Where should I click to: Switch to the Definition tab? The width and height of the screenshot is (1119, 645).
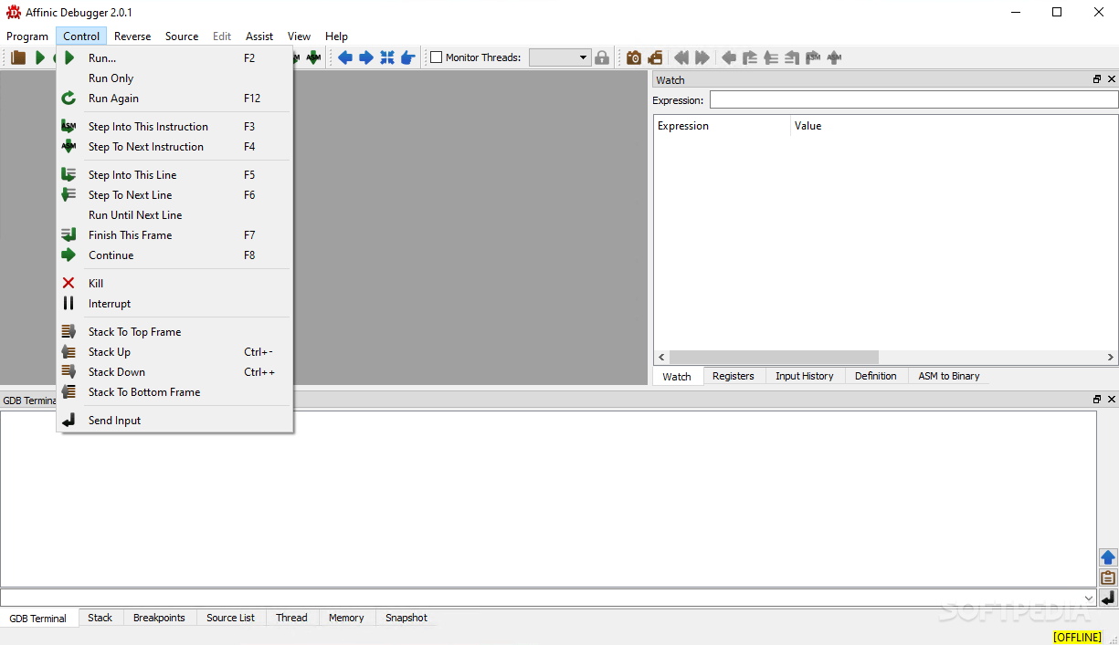[x=876, y=376]
